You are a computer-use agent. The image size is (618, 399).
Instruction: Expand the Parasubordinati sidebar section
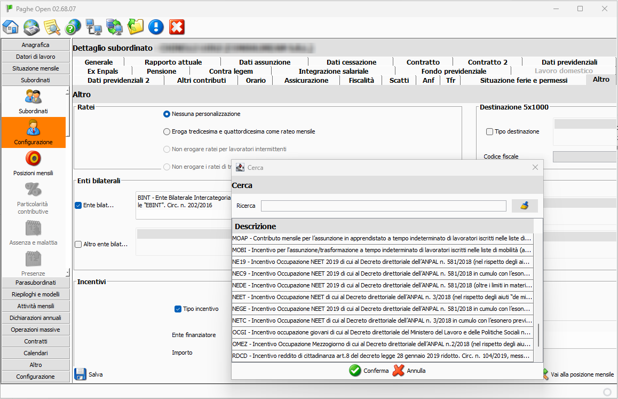[35, 283]
